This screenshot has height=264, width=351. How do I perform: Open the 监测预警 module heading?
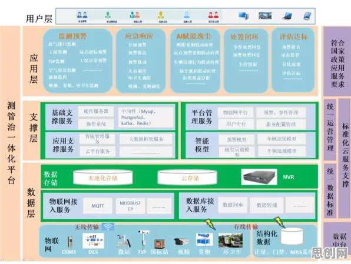tap(72, 36)
